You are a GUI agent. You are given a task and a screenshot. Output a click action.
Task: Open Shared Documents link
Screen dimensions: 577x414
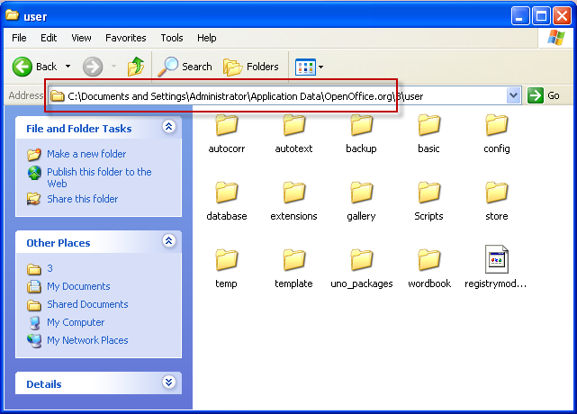point(87,304)
